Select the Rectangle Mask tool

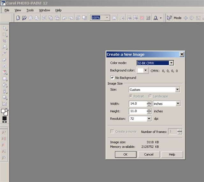click(x=4, y=35)
